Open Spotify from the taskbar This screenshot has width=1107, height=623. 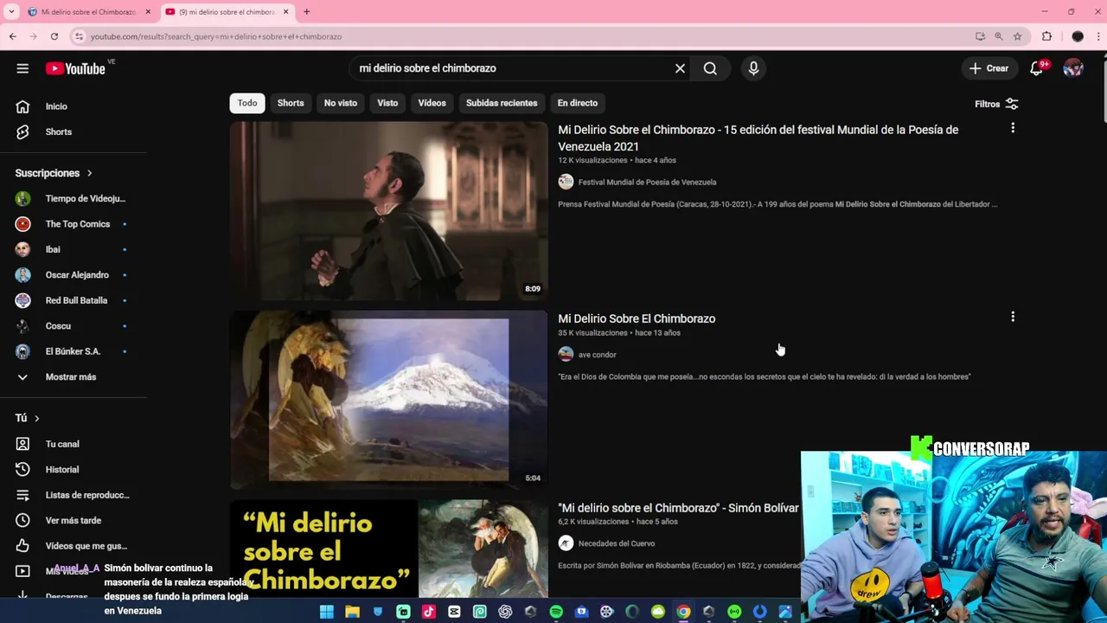click(556, 612)
